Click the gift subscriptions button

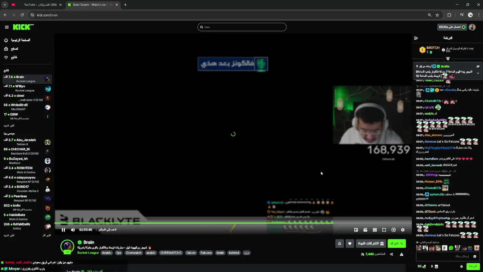[x=371, y=244]
